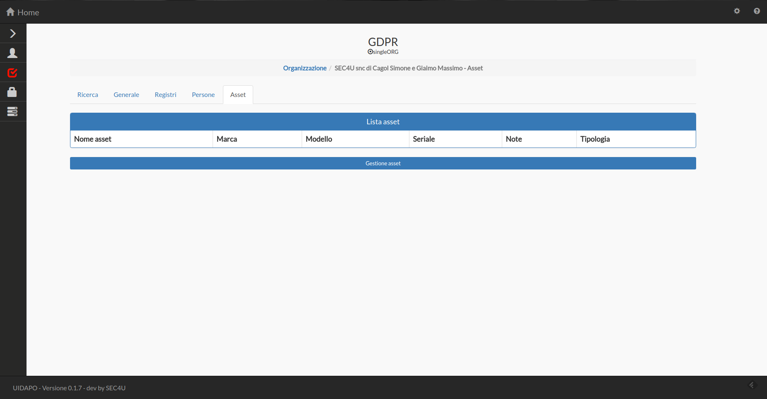Click the Tipologia column header
This screenshot has width=767, height=399.
[636, 139]
